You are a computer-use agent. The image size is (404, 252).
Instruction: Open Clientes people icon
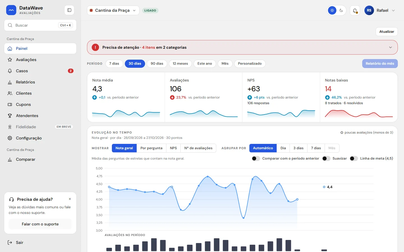pos(10,93)
